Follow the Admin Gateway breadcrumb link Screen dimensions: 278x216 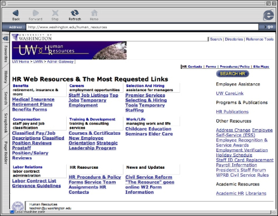60,62
